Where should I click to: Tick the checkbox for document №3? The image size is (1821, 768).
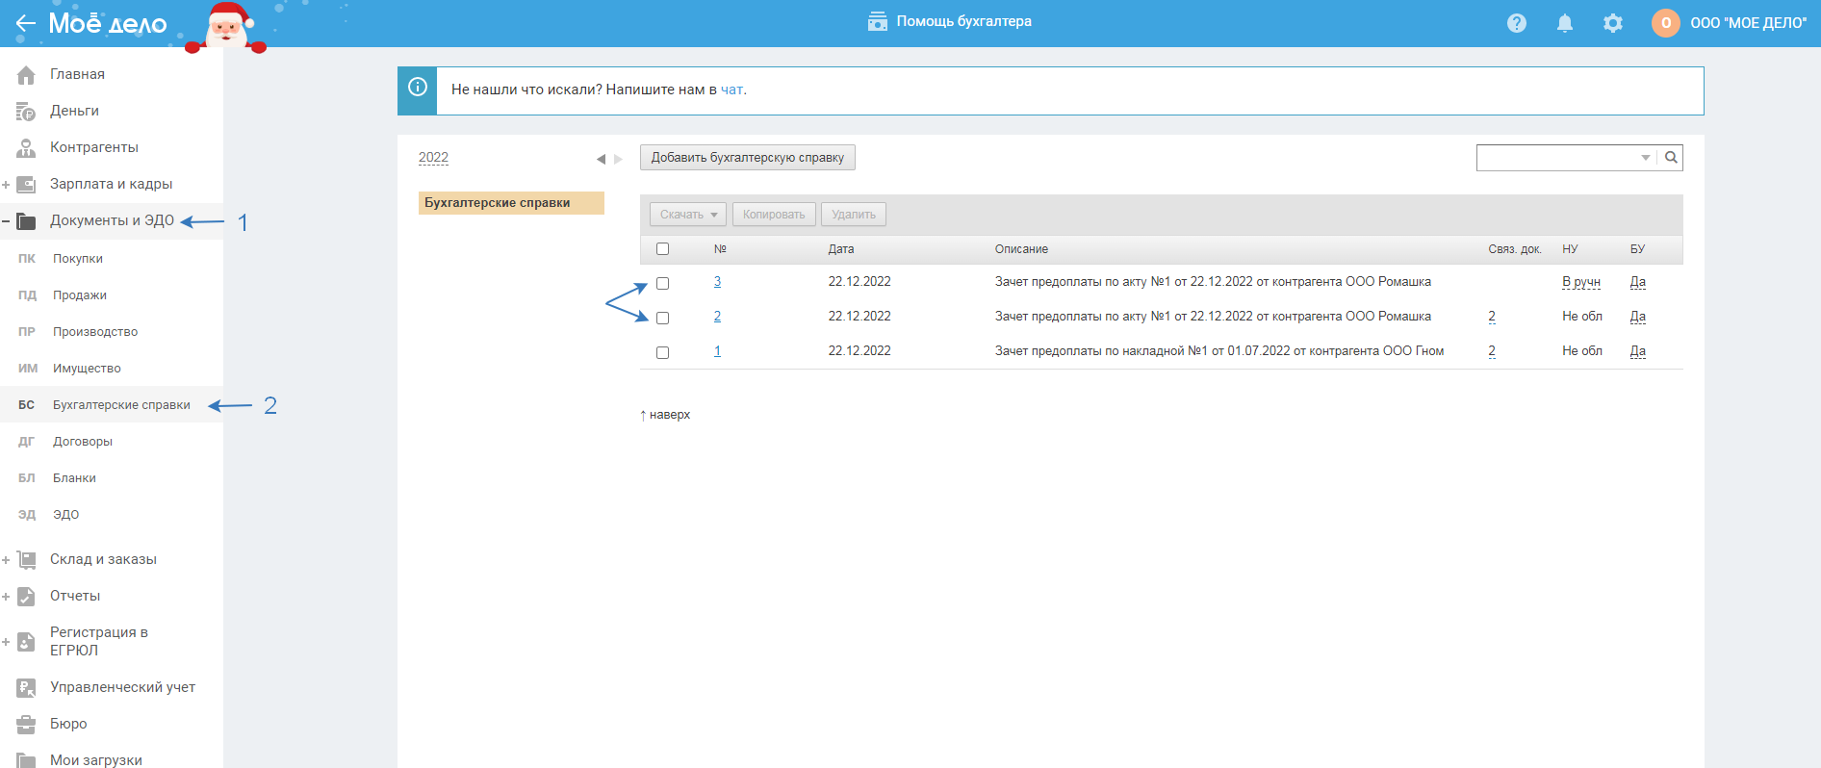pos(662,284)
